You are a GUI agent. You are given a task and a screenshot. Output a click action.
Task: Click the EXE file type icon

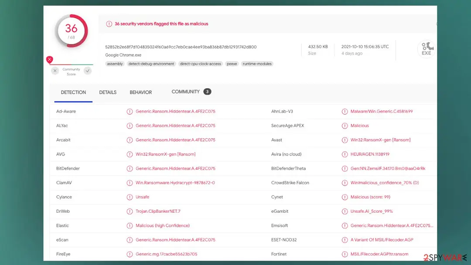[426, 49]
